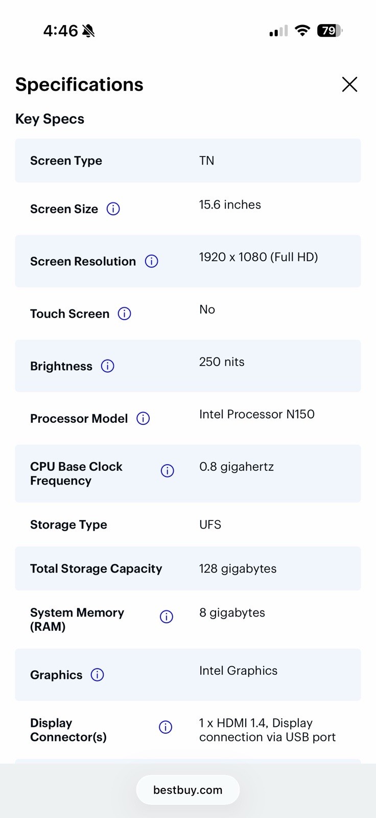
Task: Show info for Brightness
Action: pyautogui.click(x=107, y=366)
